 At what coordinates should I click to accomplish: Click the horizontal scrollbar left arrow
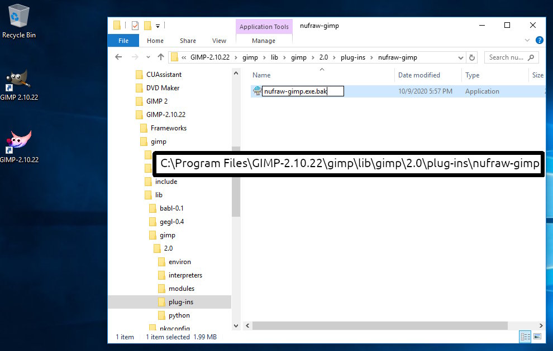point(247,326)
